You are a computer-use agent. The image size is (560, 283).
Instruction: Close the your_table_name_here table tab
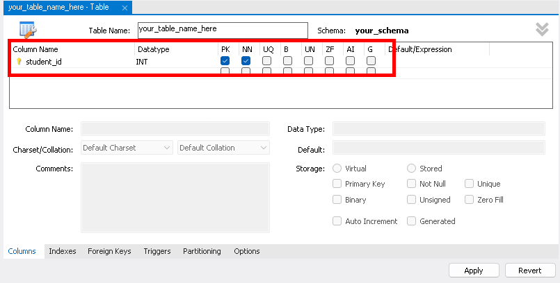(x=125, y=8)
